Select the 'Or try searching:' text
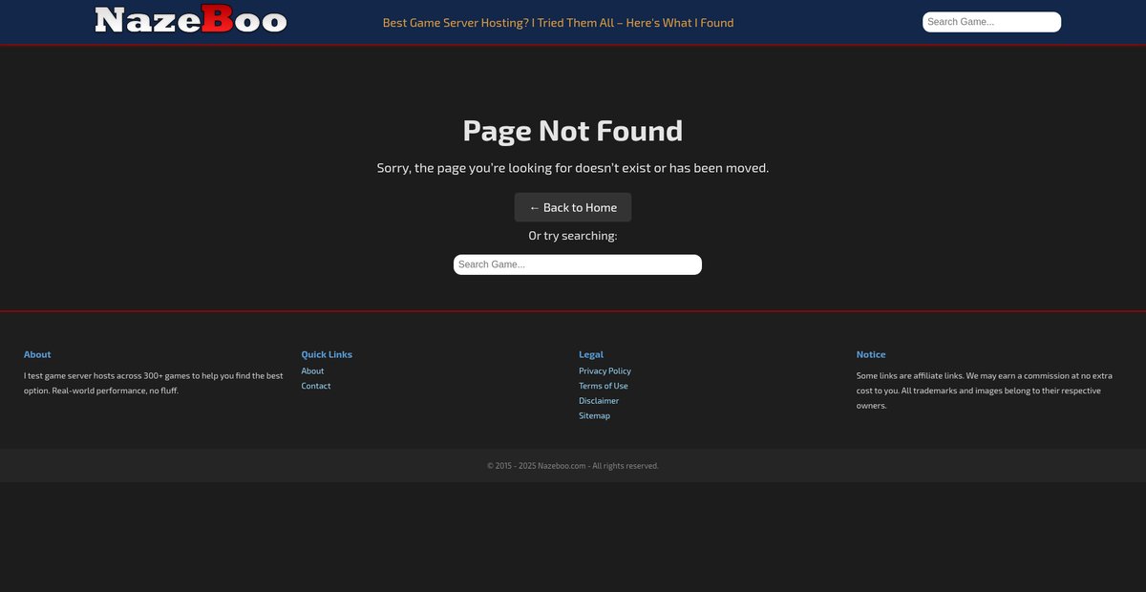 pyautogui.click(x=573, y=236)
